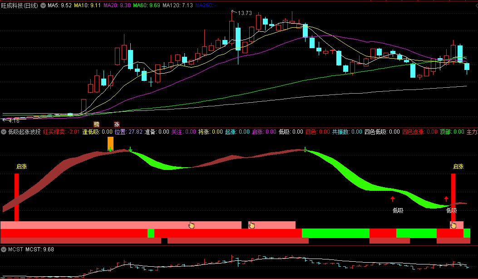The height and width of the screenshot is (279, 478).
Task: Click the tall red signal bar under right 启涨
Action: pyautogui.click(x=453, y=197)
